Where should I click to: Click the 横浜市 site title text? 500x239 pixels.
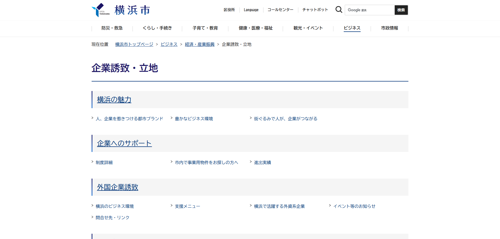tap(132, 10)
